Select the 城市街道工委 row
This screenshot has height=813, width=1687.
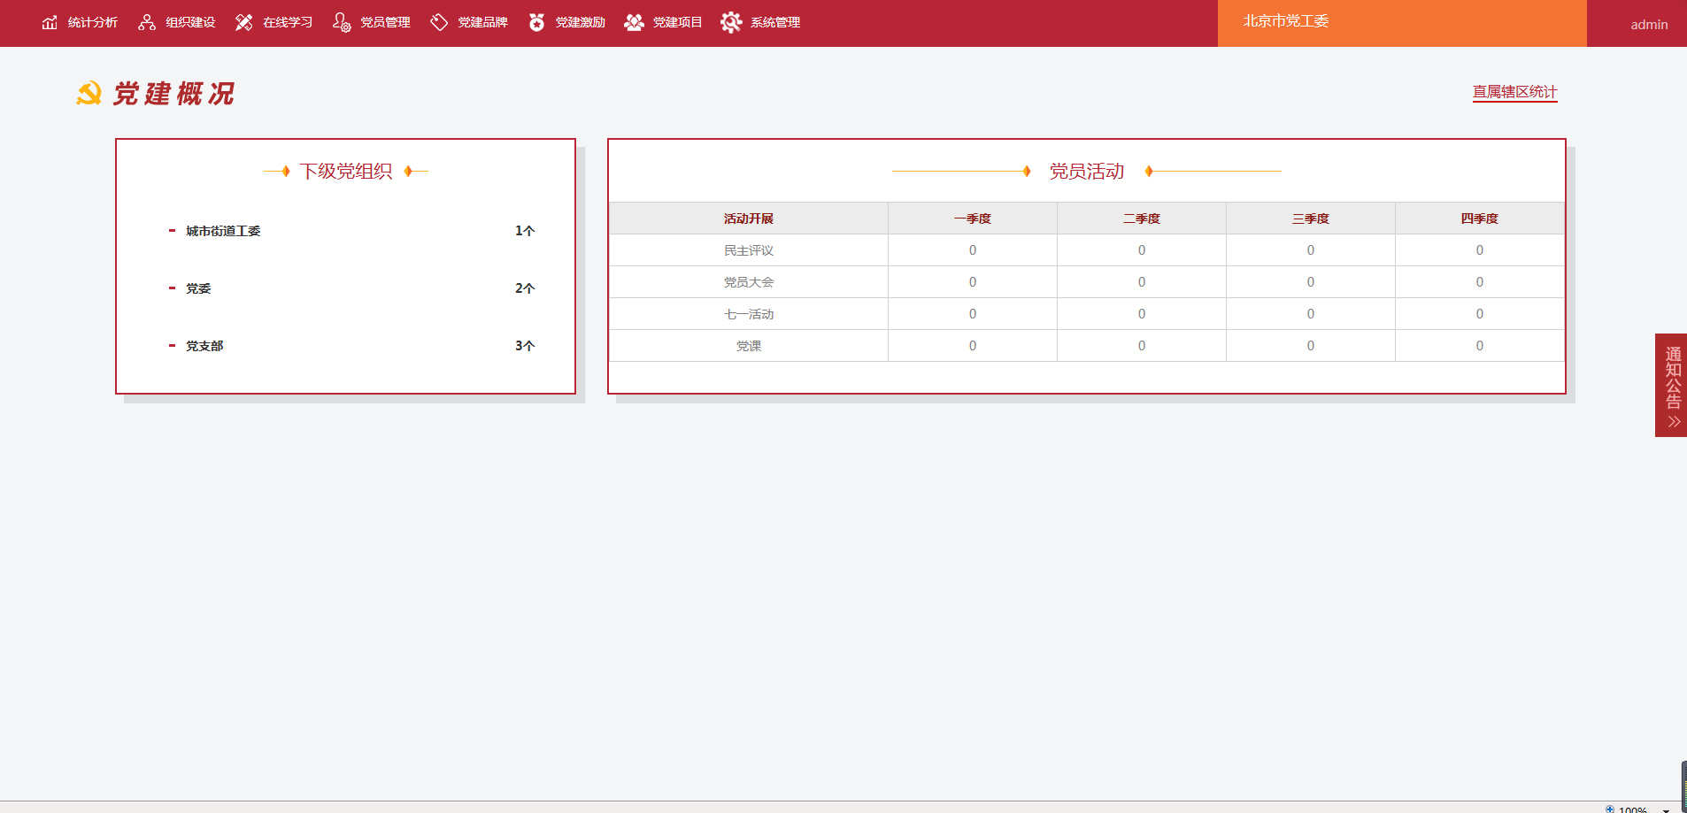tap(351, 231)
